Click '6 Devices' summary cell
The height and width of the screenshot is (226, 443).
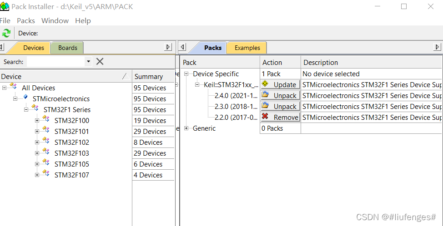point(153,164)
